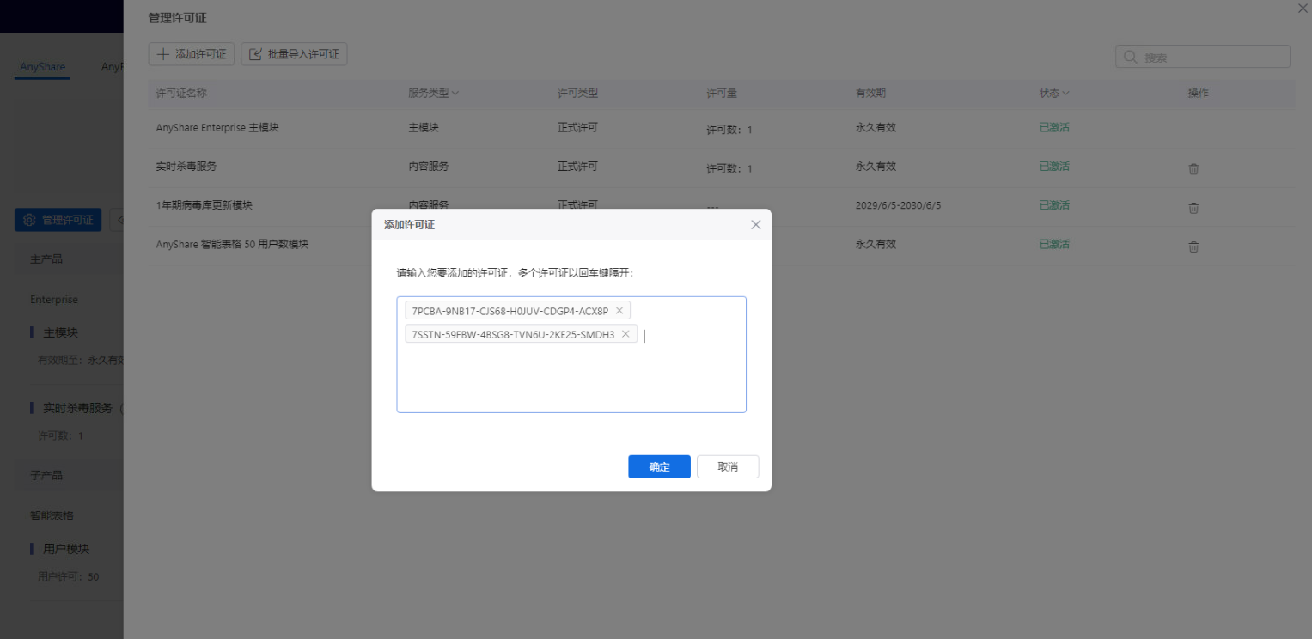Click 内容服务 type of 实时杀毒服务 row
The height and width of the screenshot is (639, 1312).
tap(428, 166)
